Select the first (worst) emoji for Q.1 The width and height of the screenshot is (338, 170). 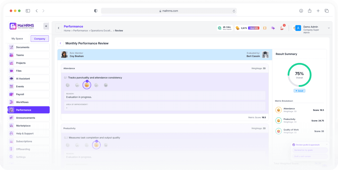pos(68,85)
